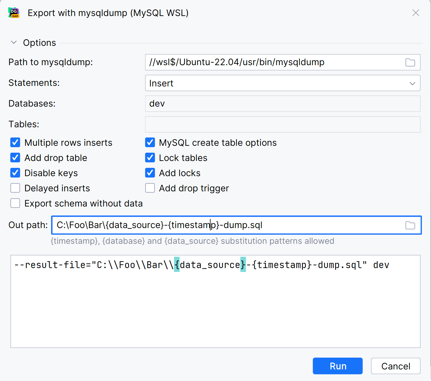Focus the empty Tables input field
Screen dimensions: 431x381
click(x=282, y=125)
